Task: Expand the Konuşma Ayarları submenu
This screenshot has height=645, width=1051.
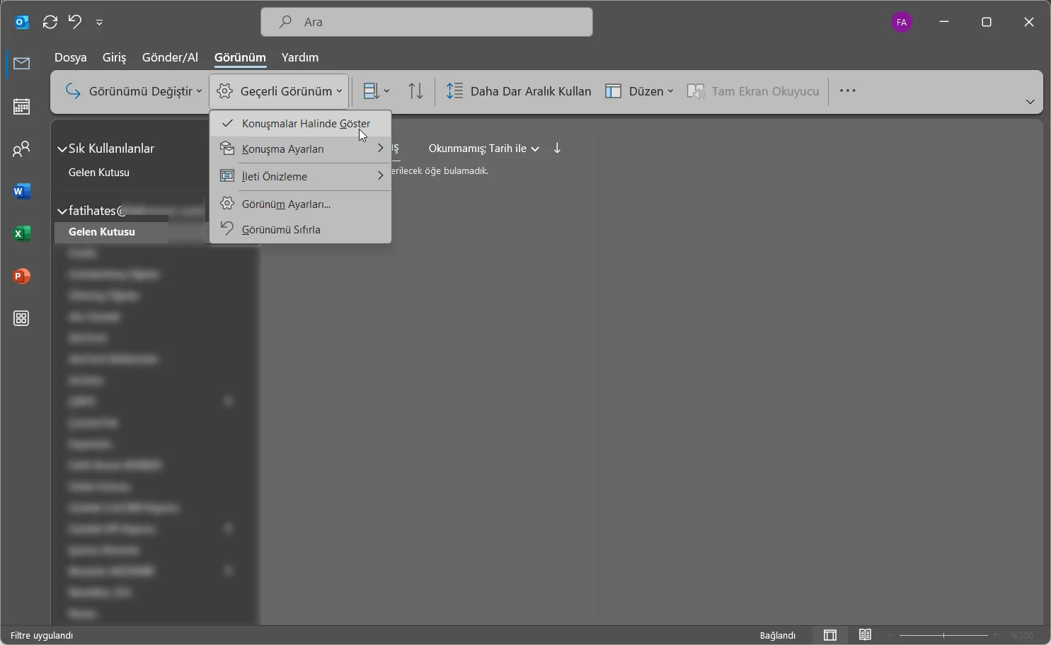Action: coord(301,149)
